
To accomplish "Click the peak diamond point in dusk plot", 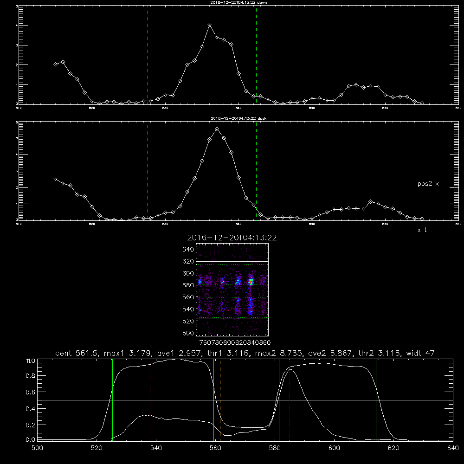I will tap(217, 129).
